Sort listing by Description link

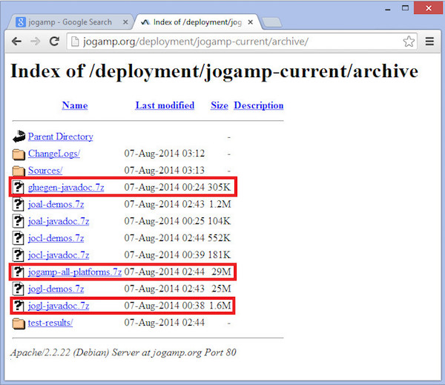click(x=259, y=105)
